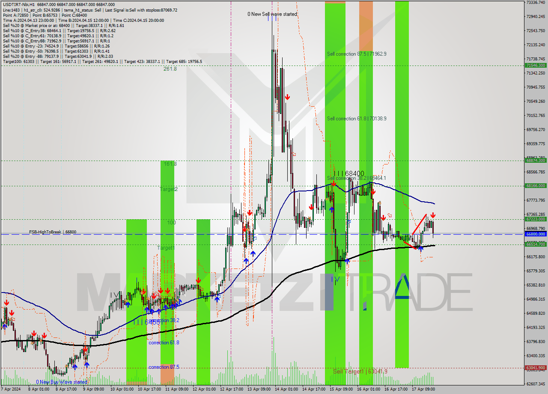The width and height of the screenshot is (548, 394).
Task: Click 'Sell %20 @ Market price' line
Action: [x=63, y=25]
